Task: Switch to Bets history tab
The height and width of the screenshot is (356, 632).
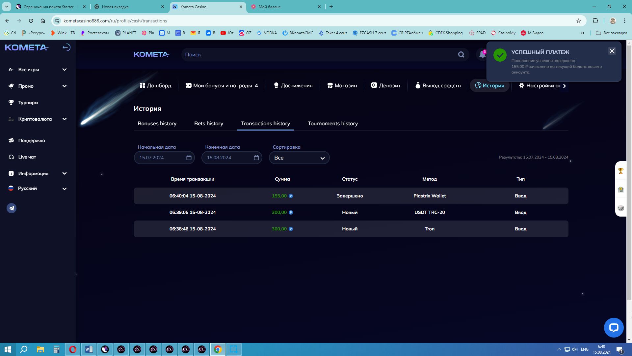Action: pos(208,124)
